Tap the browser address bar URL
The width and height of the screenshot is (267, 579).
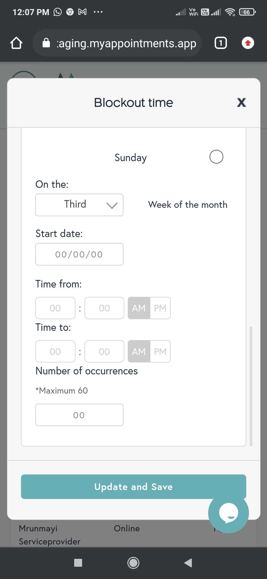(126, 43)
